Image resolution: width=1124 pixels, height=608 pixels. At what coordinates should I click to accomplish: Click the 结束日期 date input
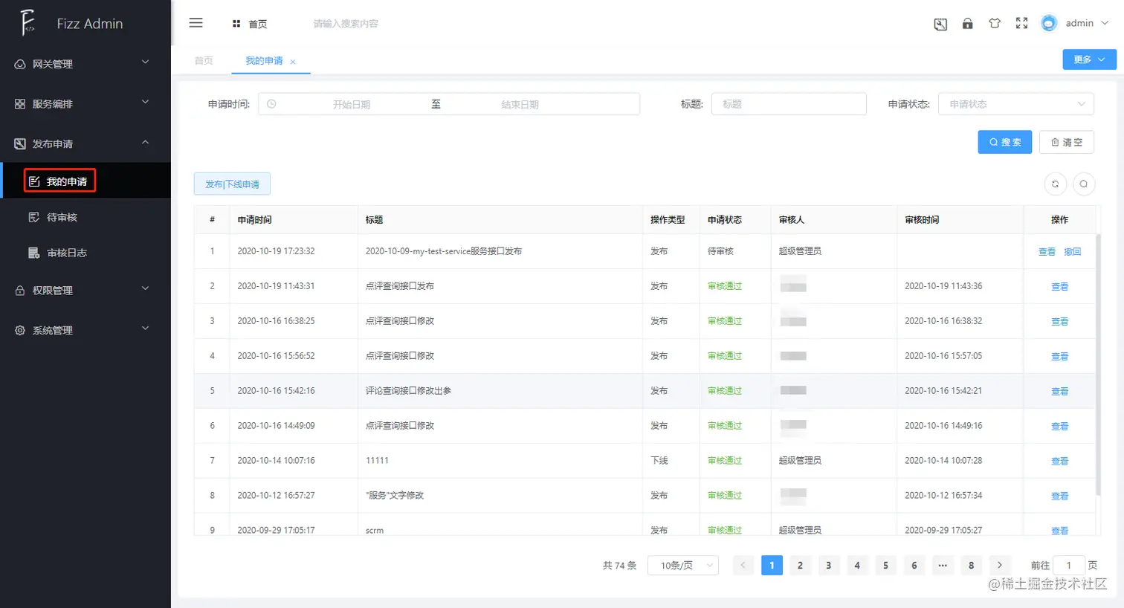pos(520,105)
